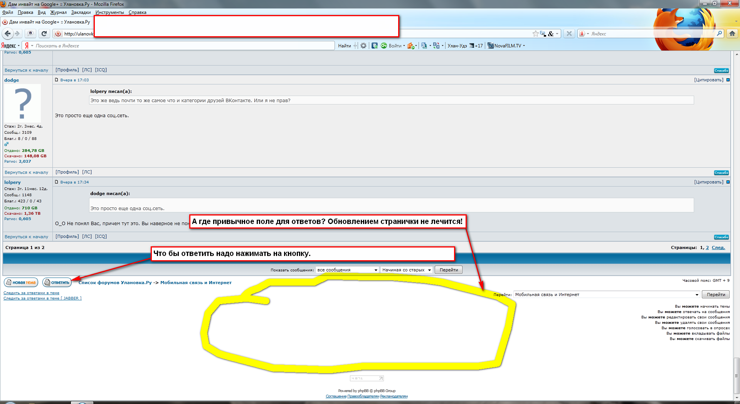Open the Яндекс logo dropdown menu
This screenshot has width=740, height=404.
click(10, 45)
